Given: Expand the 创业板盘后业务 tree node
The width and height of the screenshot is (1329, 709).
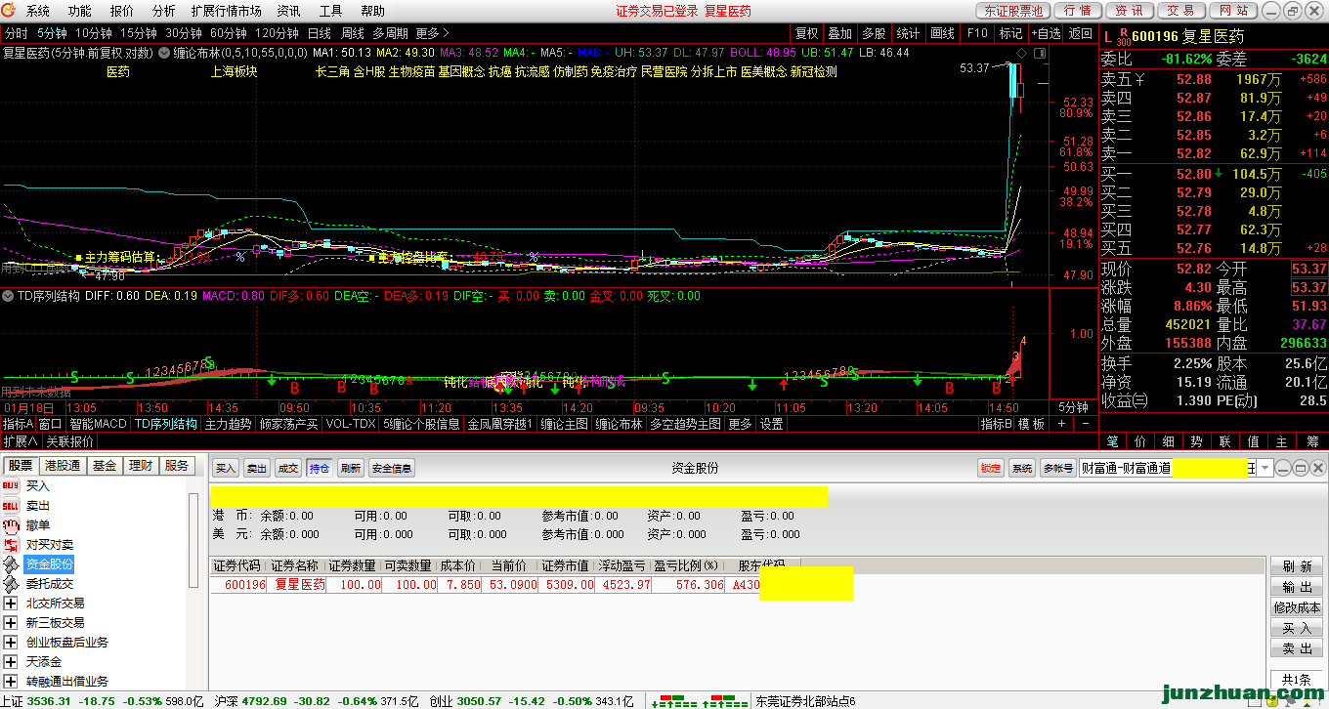Looking at the screenshot, I should pos(12,642).
